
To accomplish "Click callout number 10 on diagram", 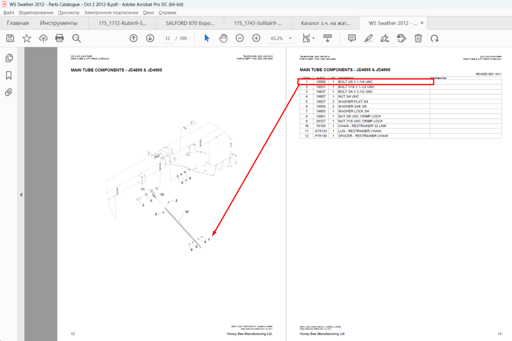I will coord(187,212).
